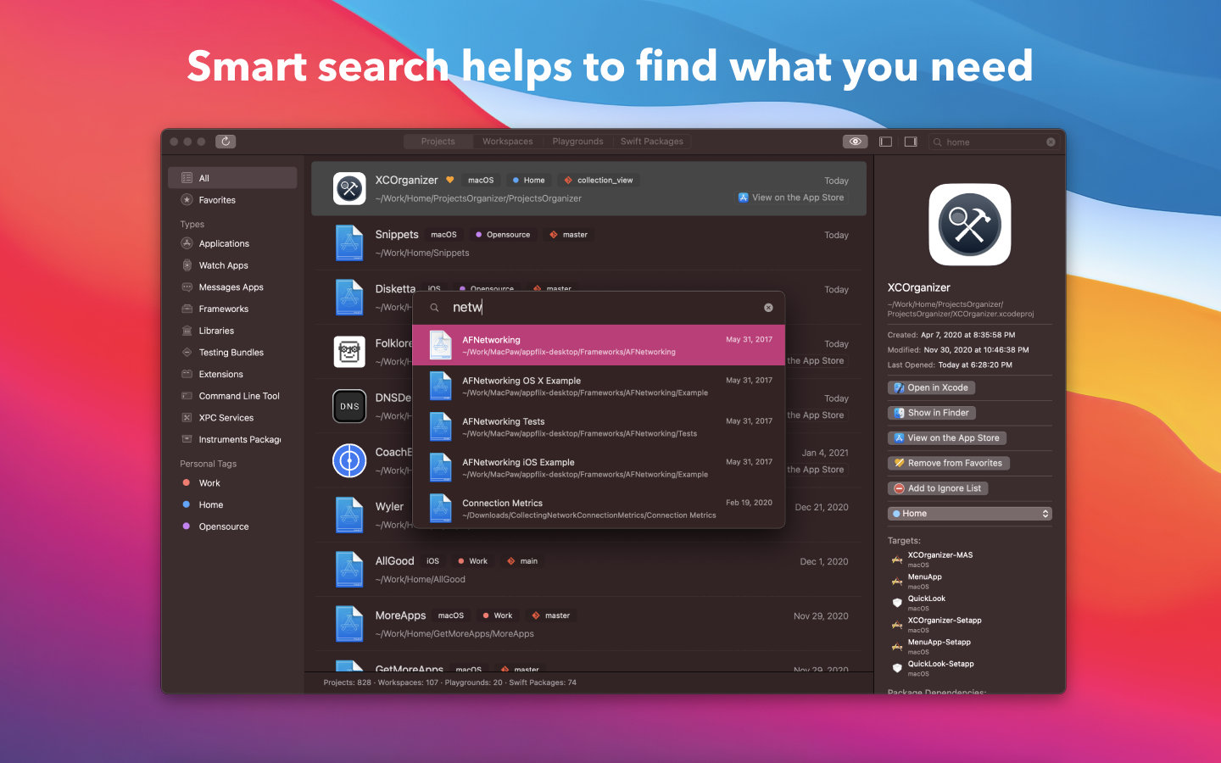
Task: Switch to the Projects tab
Action: tap(438, 142)
